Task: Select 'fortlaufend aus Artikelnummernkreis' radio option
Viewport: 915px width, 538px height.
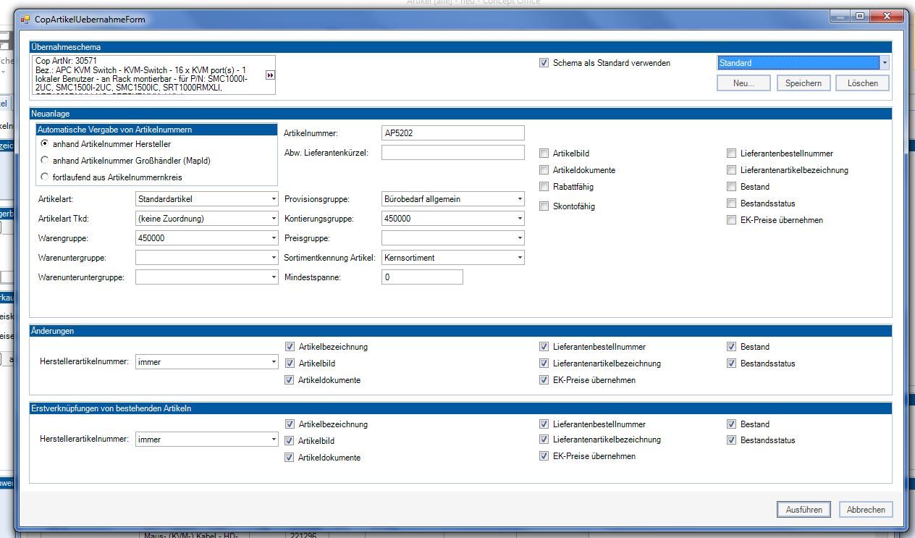Action: point(46,177)
